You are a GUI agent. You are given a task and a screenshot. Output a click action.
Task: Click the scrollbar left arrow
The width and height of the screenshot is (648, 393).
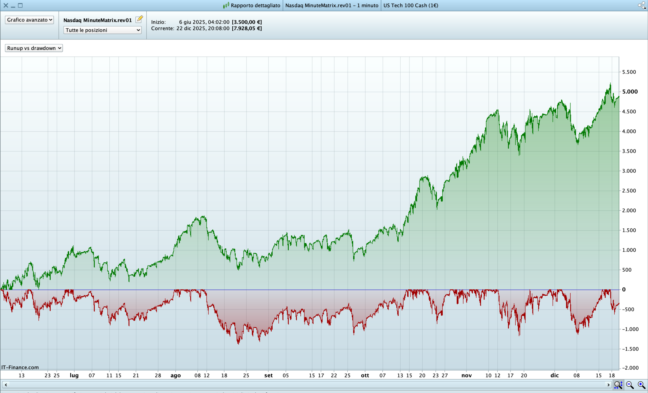[6, 385]
